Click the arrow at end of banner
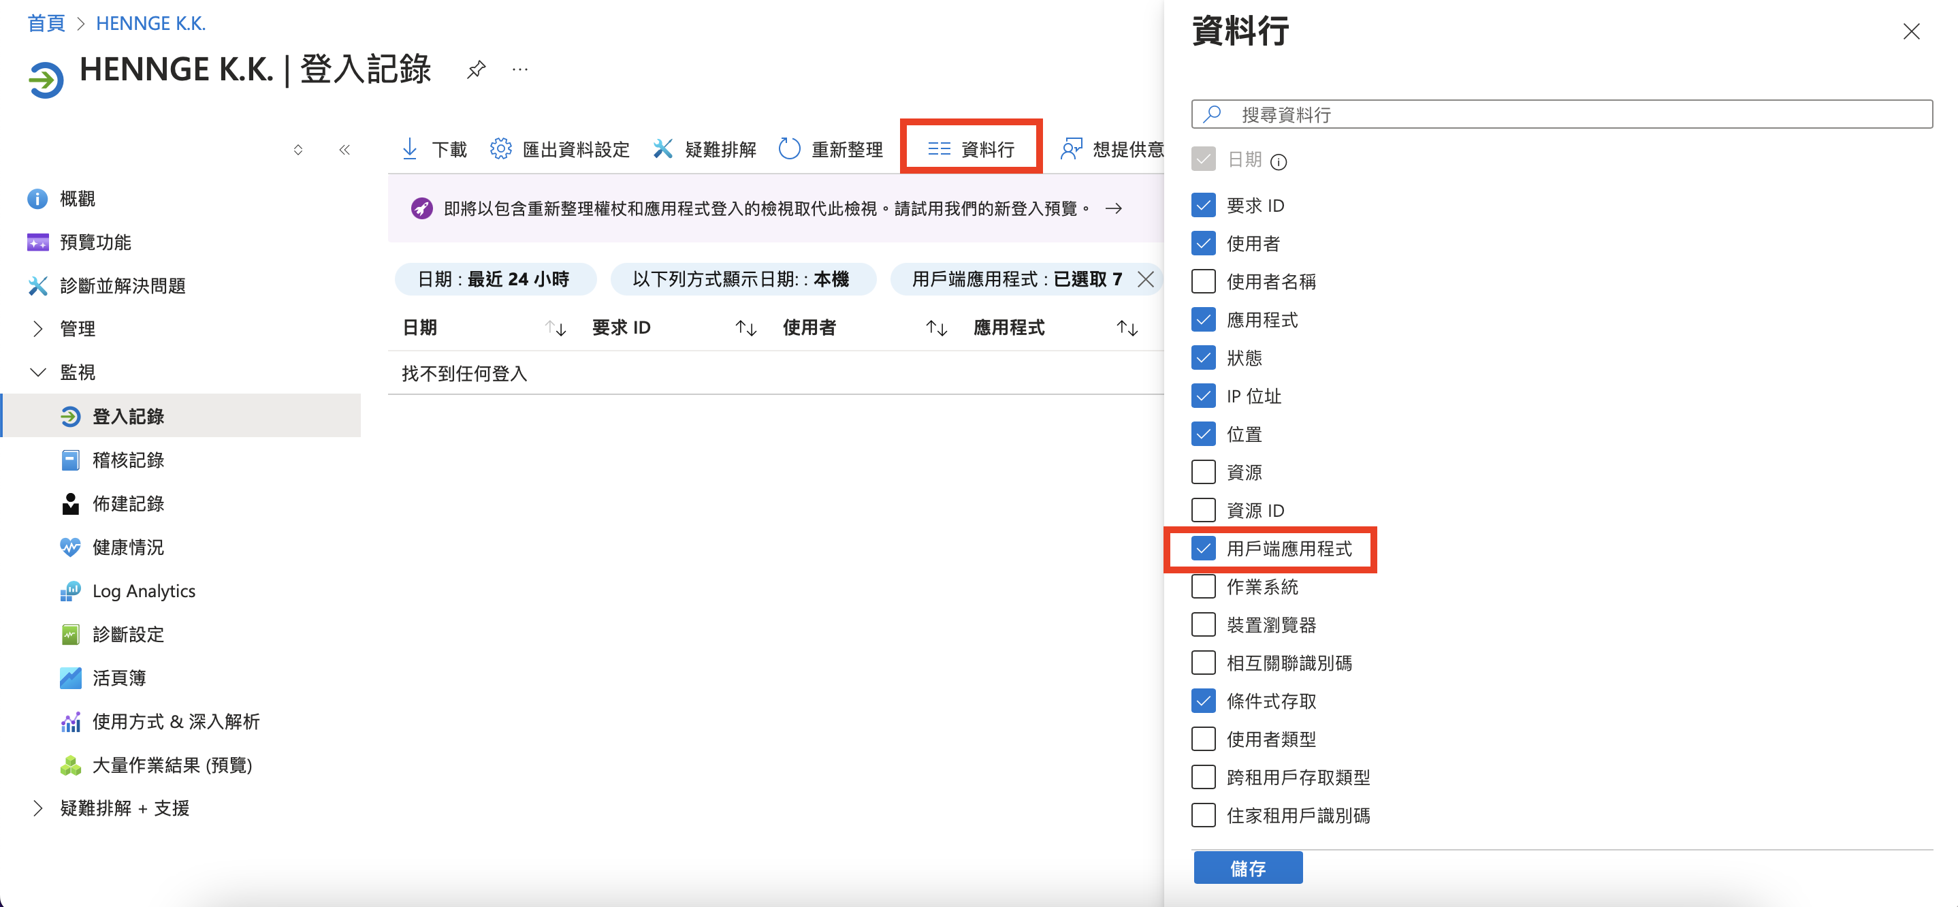Image resolution: width=1958 pixels, height=907 pixels. click(1114, 208)
